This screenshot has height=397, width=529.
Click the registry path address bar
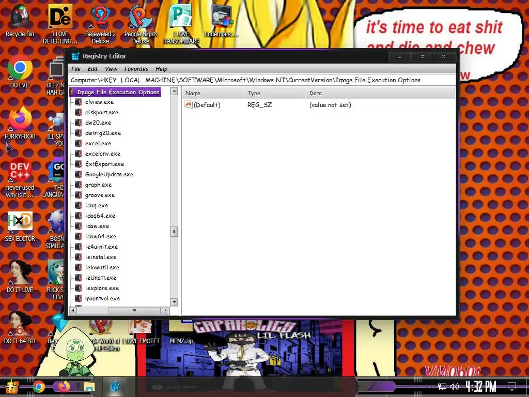coord(261,80)
